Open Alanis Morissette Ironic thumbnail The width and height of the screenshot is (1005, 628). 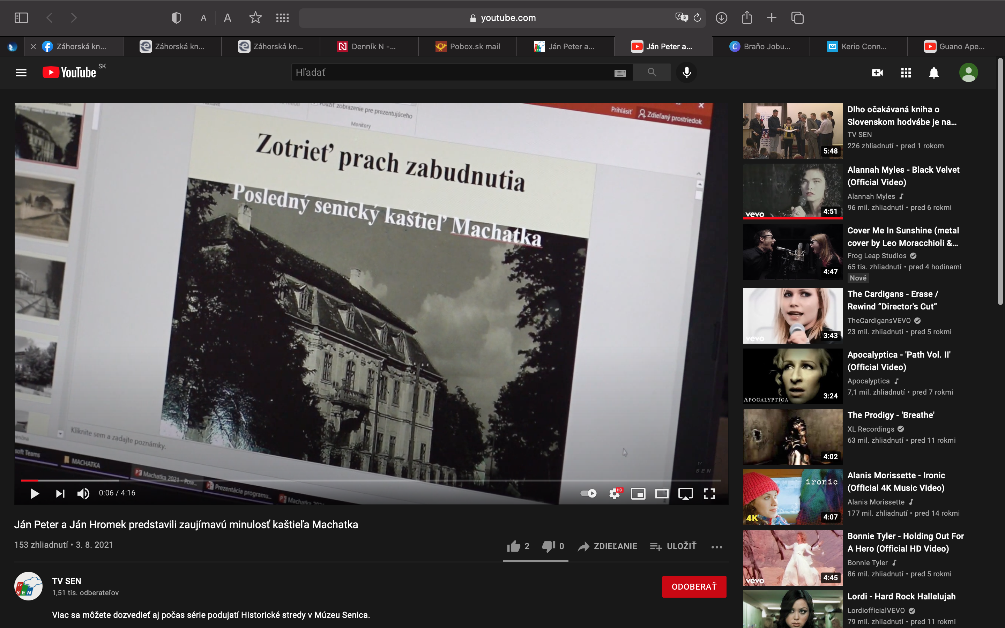(x=792, y=497)
